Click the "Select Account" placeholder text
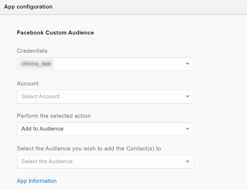The width and height of the screenshot is (247, 190). tap(40, 96)
